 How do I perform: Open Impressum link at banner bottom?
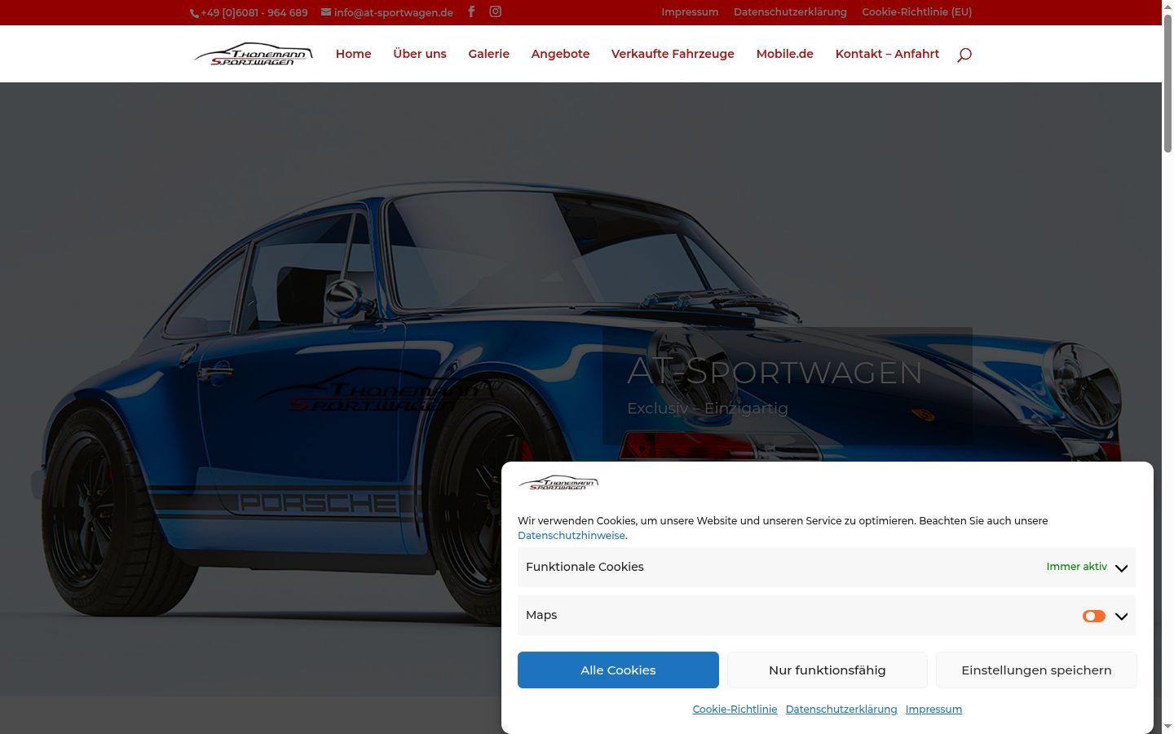[x=933, y=710]
